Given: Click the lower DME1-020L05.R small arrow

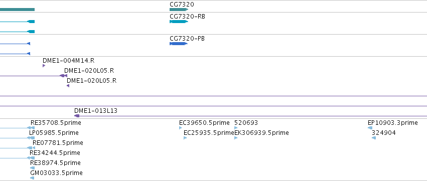Looking at the screenshot, I should pos(68,86).
